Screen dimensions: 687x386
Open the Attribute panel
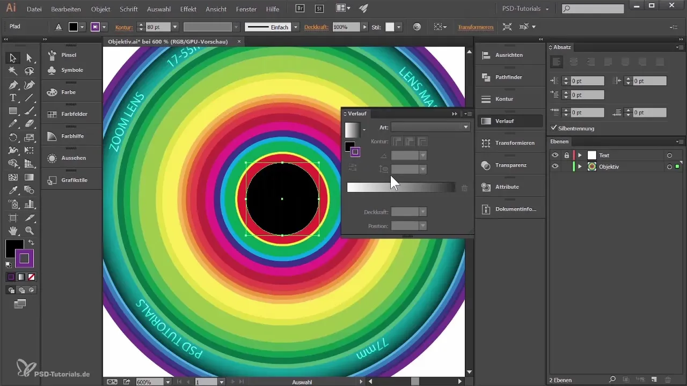tap(508, 187)
